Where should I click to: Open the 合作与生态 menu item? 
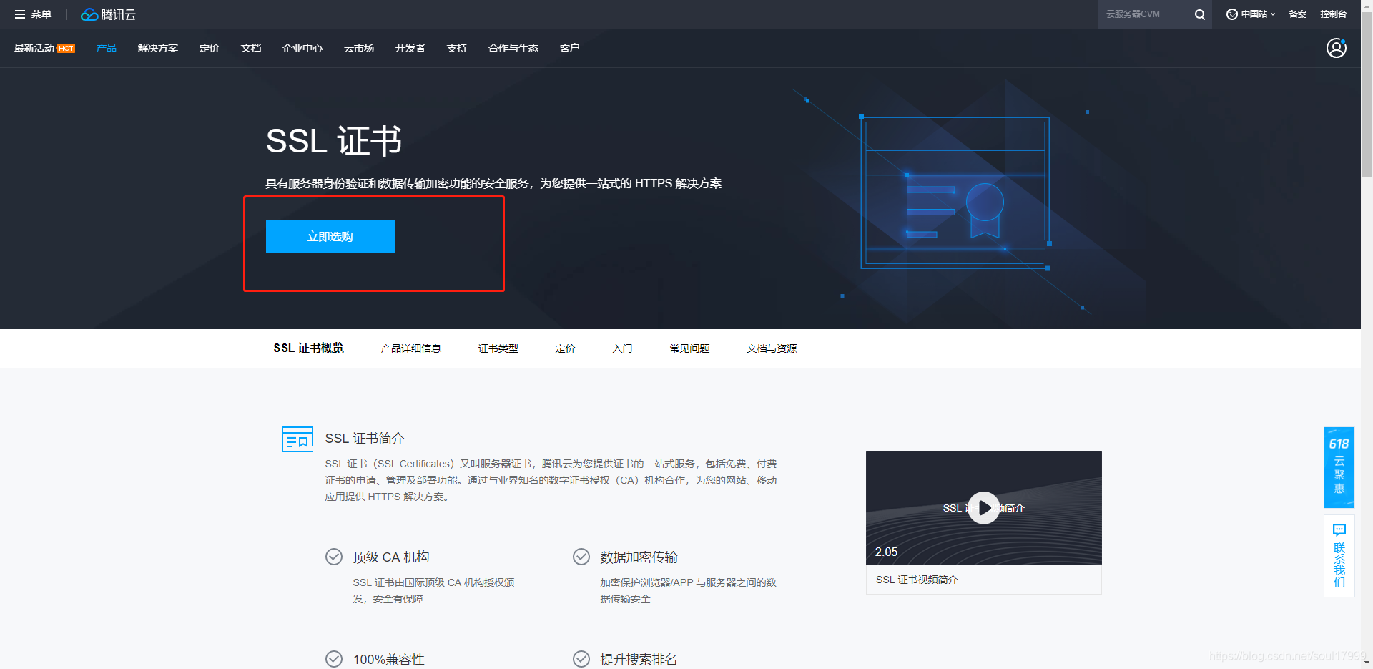[513, 48]
